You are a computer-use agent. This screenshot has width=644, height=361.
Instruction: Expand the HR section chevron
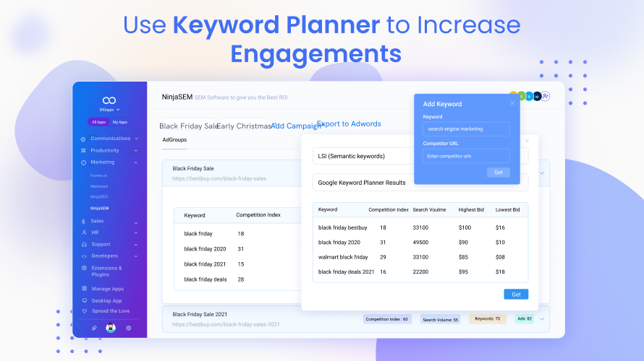(135, 232)
